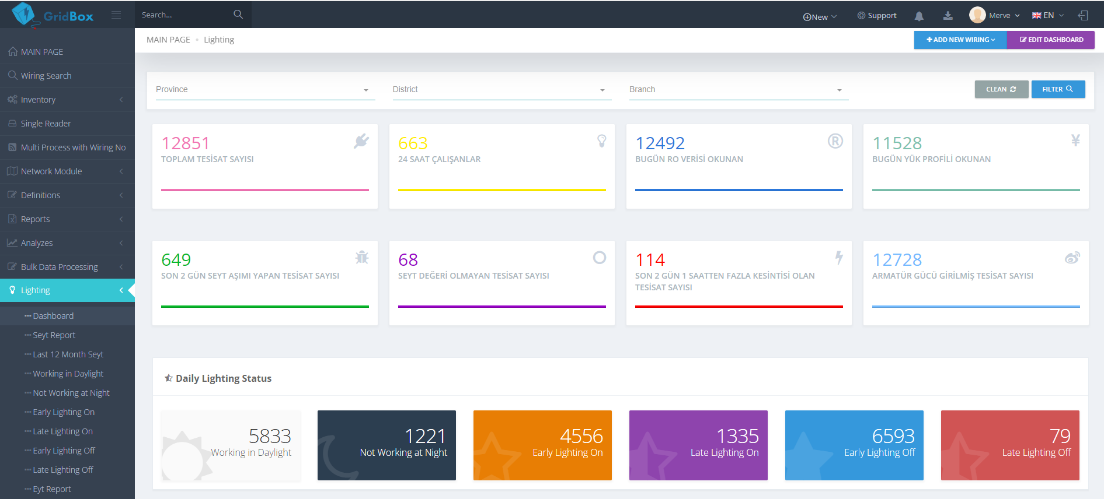Screen dimensions: 1104x499
Task: Click the lightbulb icon on 24 Saat card
Action: click(x=602, y=141)
